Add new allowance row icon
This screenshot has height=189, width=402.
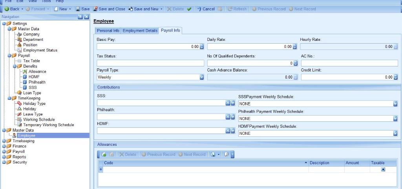coord(104,154)
